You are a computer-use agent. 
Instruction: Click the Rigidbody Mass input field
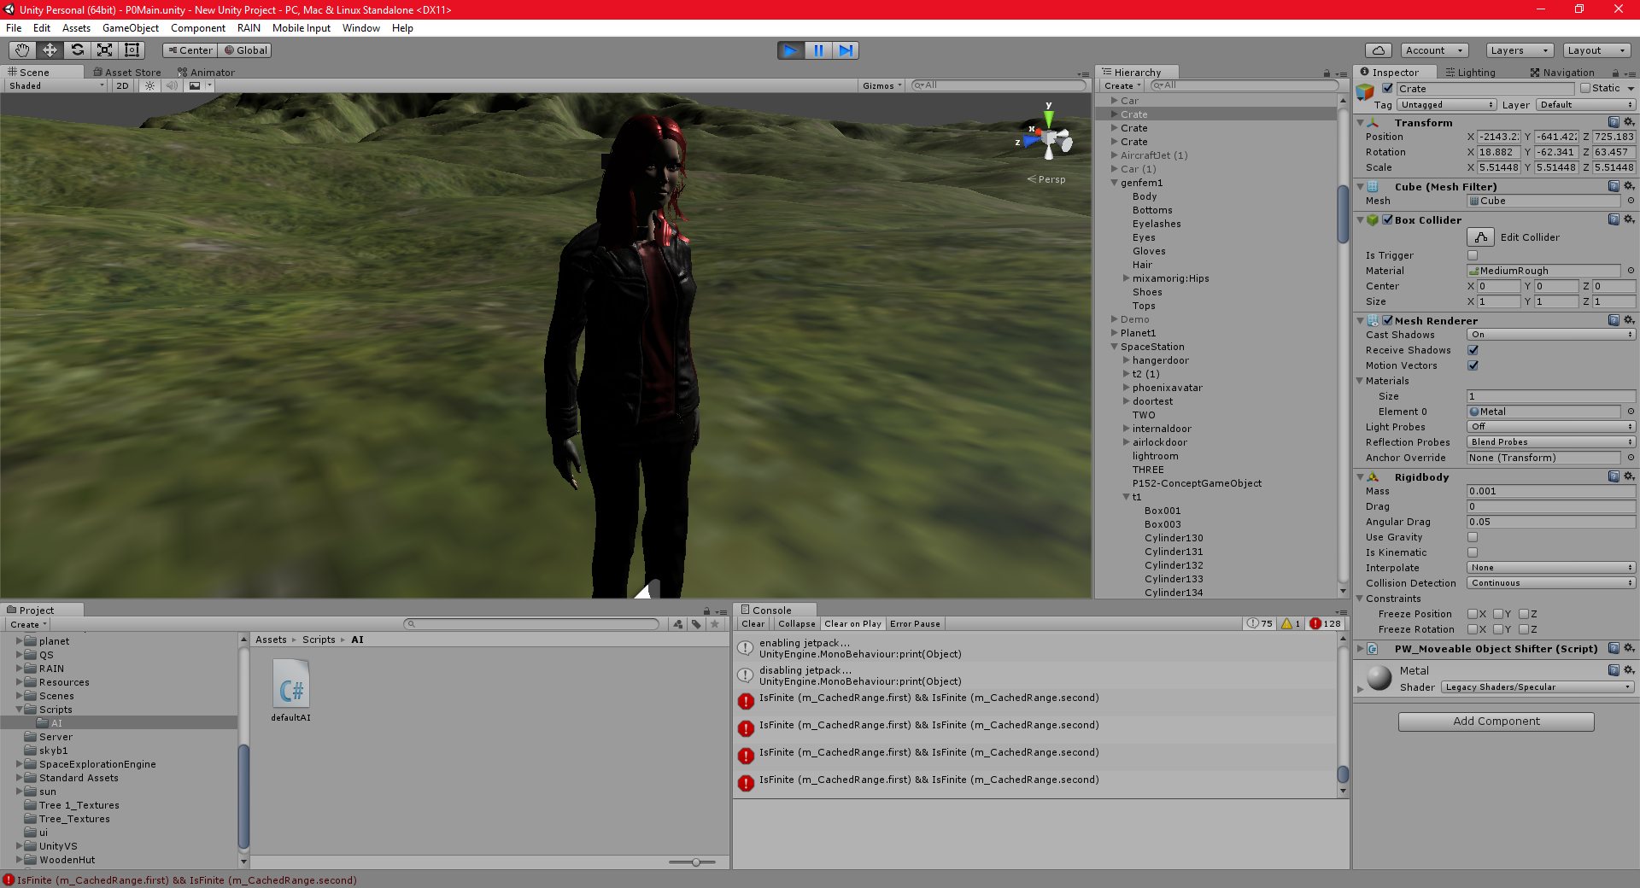[1551, 491]
